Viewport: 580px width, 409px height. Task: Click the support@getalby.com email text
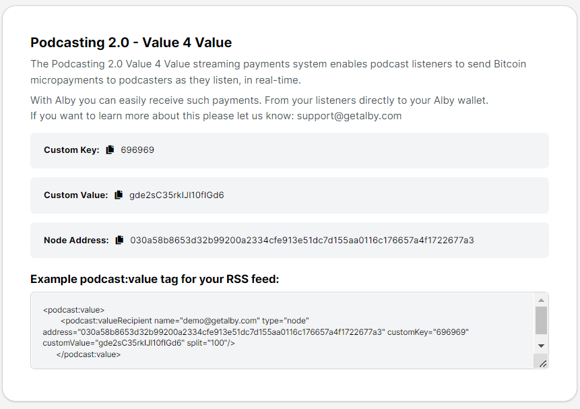tap(349, 116)
